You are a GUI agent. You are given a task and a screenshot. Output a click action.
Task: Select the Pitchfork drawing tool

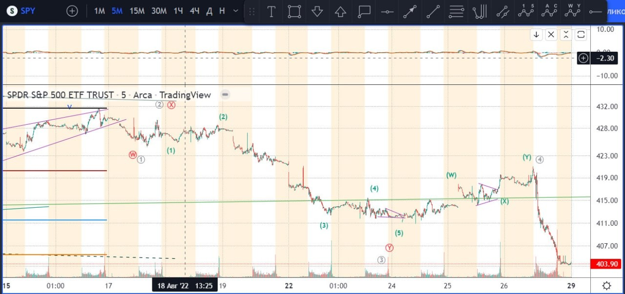(x=480, y=11)
